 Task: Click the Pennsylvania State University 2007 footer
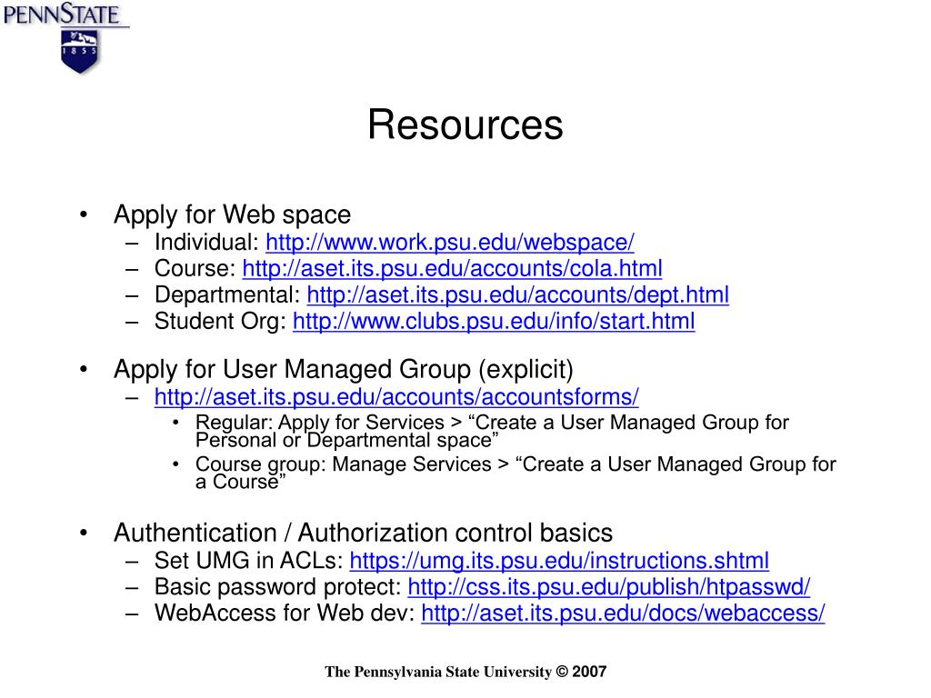click(x=465, y=672)
